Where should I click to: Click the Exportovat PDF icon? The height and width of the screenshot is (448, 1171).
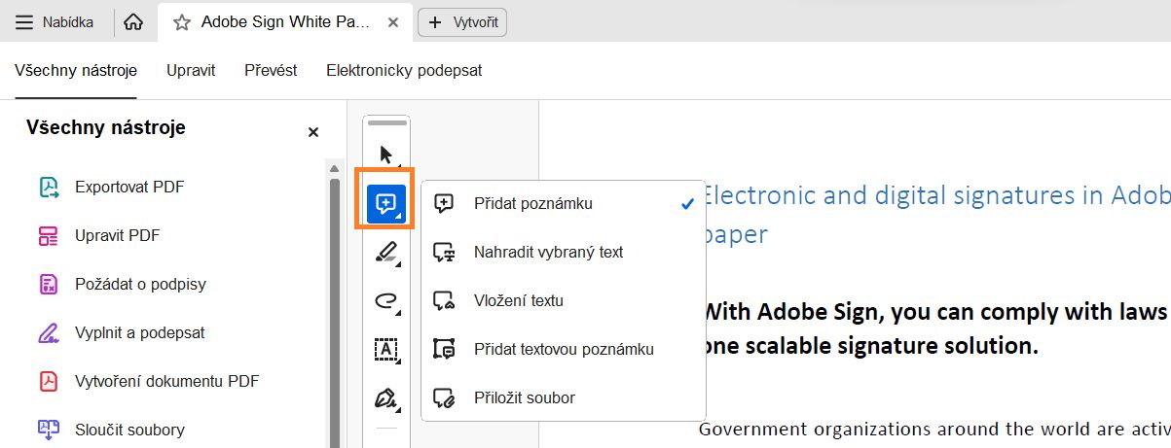(x=49, y=188)
